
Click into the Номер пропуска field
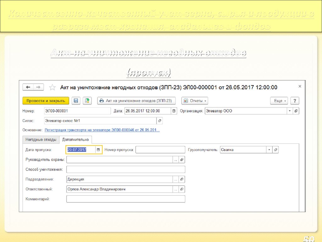[160, 150]
